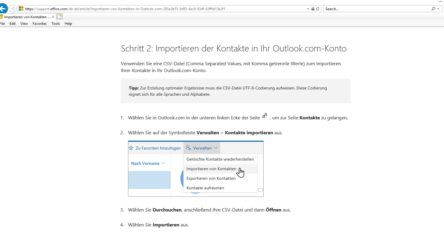Open a new tab with the blank tab button
444x233 pixels.
60,17
